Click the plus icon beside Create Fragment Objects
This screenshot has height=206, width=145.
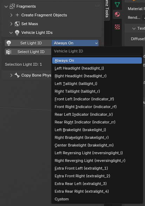[17, 15]
